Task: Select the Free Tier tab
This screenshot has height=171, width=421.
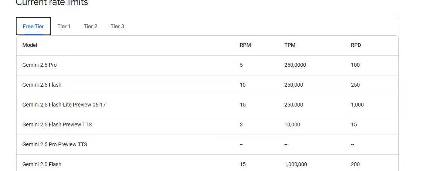Action: click(33, 26)
